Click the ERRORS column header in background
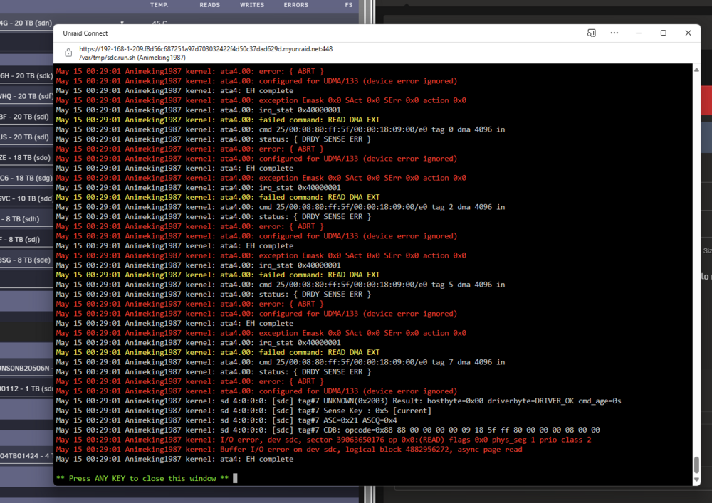 click(296, 5)
